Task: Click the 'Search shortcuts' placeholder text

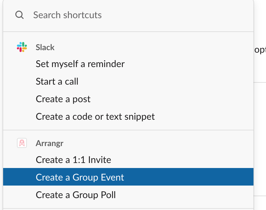Action: [x=67, y=15]
